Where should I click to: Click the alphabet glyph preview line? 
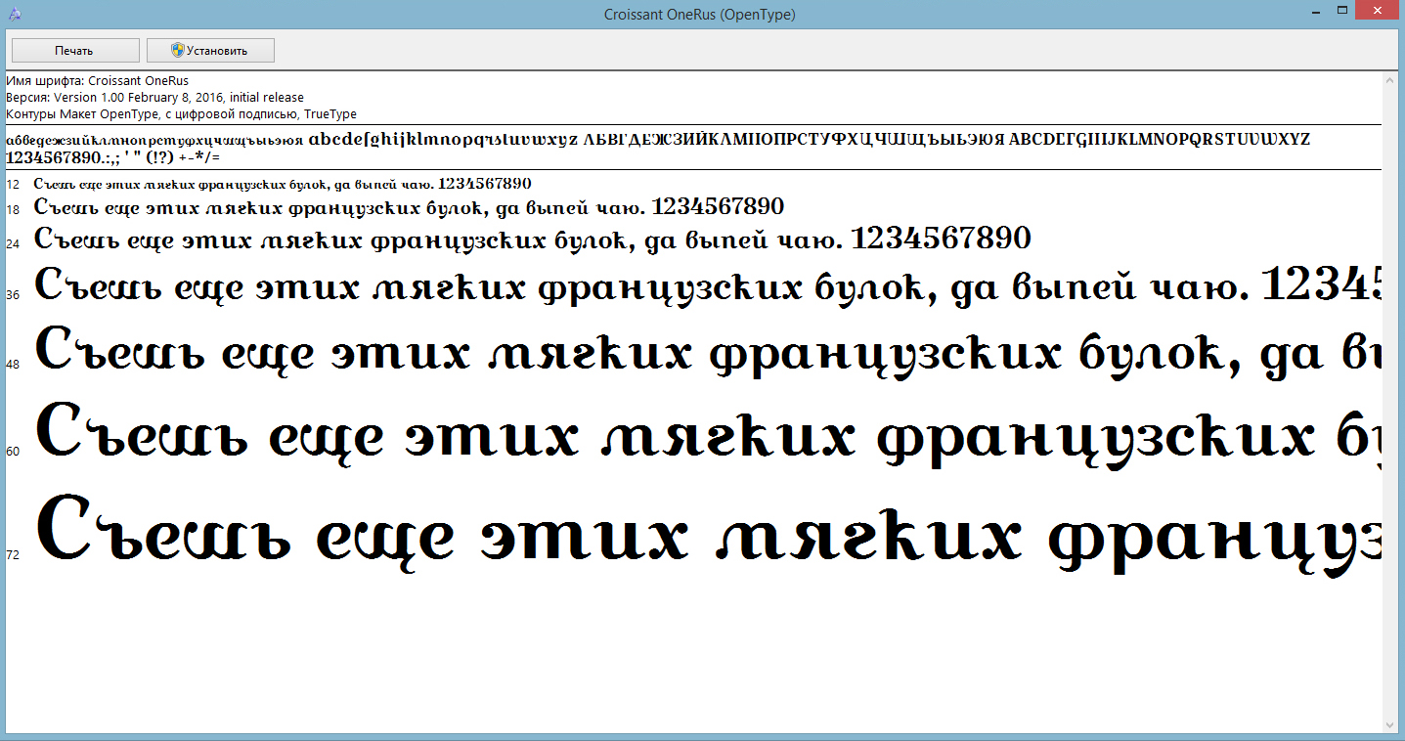(658, 140)
